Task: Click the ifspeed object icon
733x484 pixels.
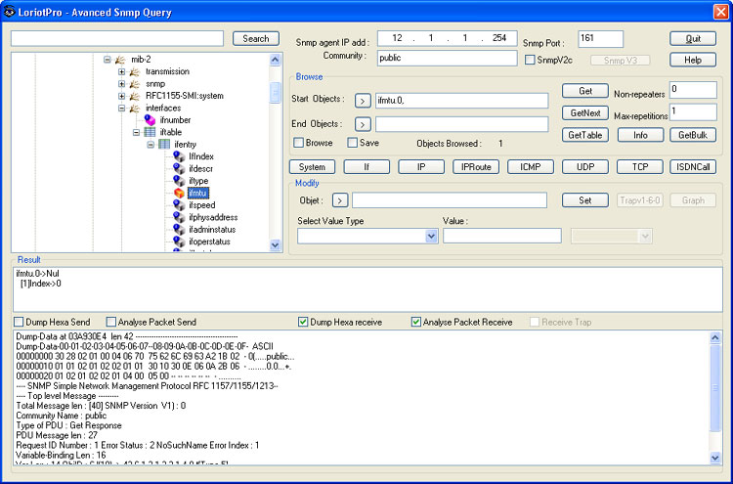Action: tap(179, 204)
